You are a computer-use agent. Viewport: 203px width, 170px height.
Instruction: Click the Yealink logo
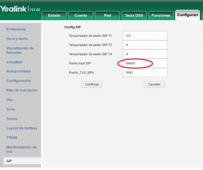coord(14,9)
